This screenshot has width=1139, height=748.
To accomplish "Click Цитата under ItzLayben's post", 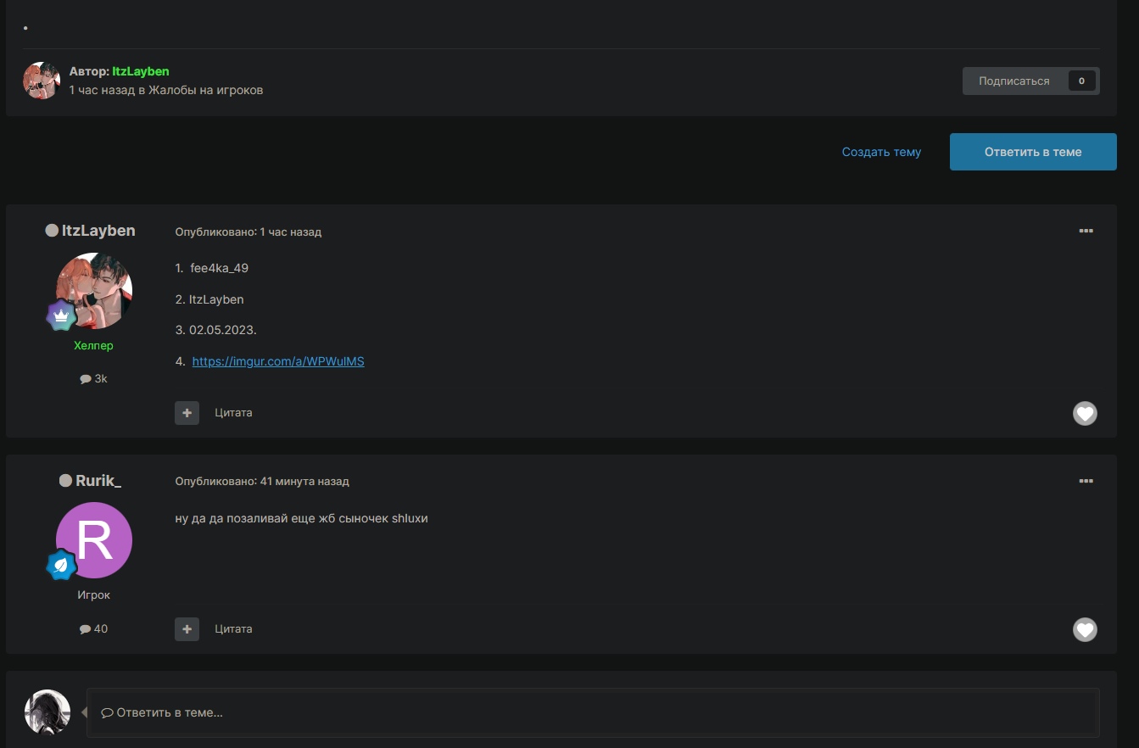I will point(233,413).
